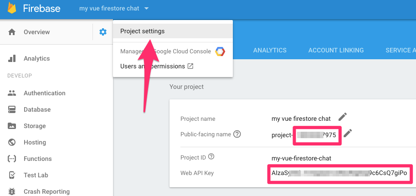Viewport: 416px width, 196px height.
Task: Click the Overview home icon
Action: coord(12,32)
